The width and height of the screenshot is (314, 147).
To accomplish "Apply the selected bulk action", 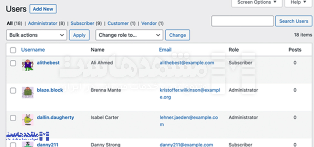I will 79,35.
